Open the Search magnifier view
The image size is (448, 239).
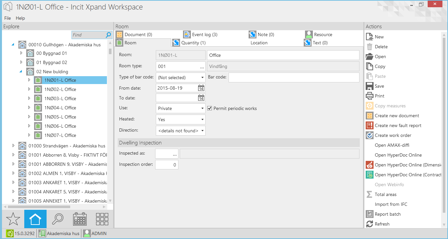pos(58,219)
